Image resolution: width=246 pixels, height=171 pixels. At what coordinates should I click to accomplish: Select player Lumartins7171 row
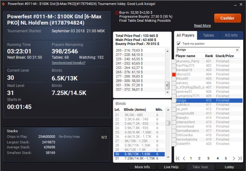click(x=209, y=96)
